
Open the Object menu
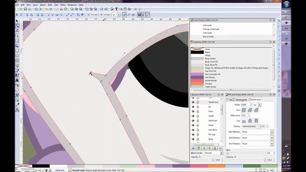pyautogui.click(x=43, y=5)
